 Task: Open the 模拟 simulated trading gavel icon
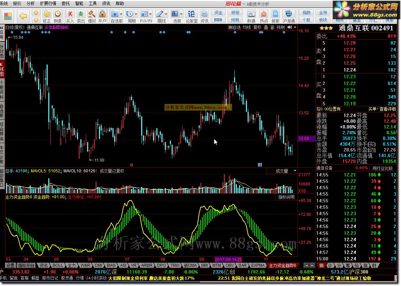coord(92,16)
